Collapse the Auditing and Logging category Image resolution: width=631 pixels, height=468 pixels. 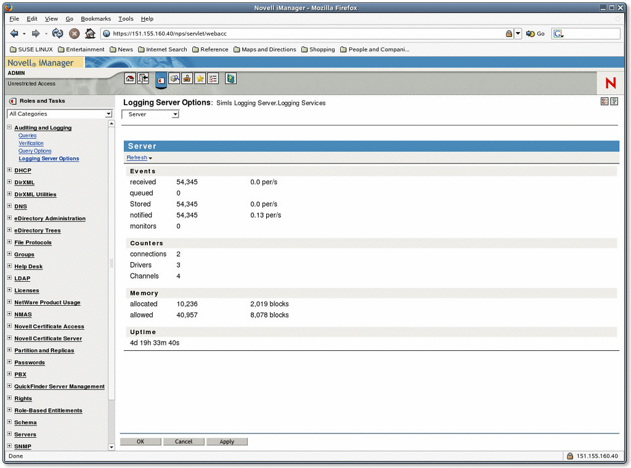point(9,127)
